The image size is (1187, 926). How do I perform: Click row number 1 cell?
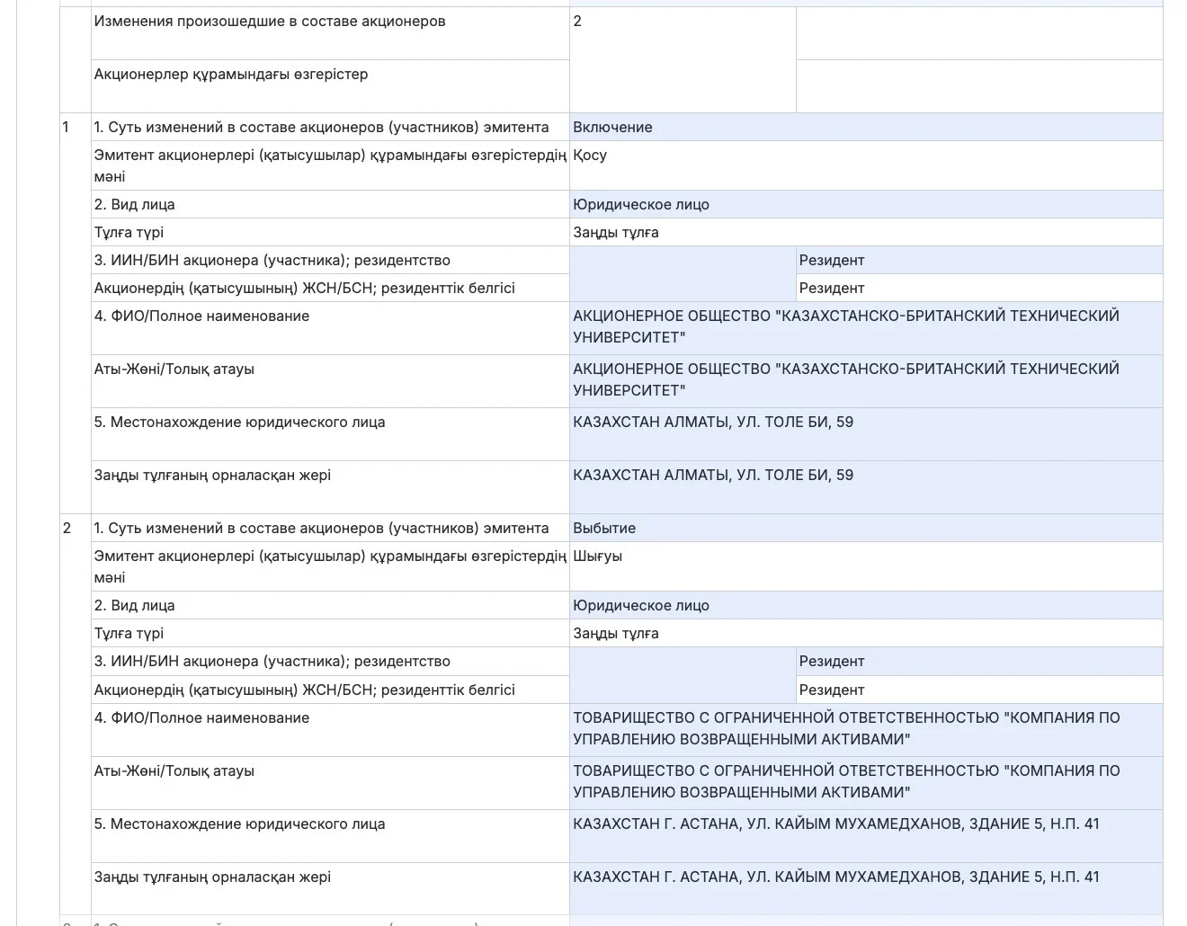(75, 312)
